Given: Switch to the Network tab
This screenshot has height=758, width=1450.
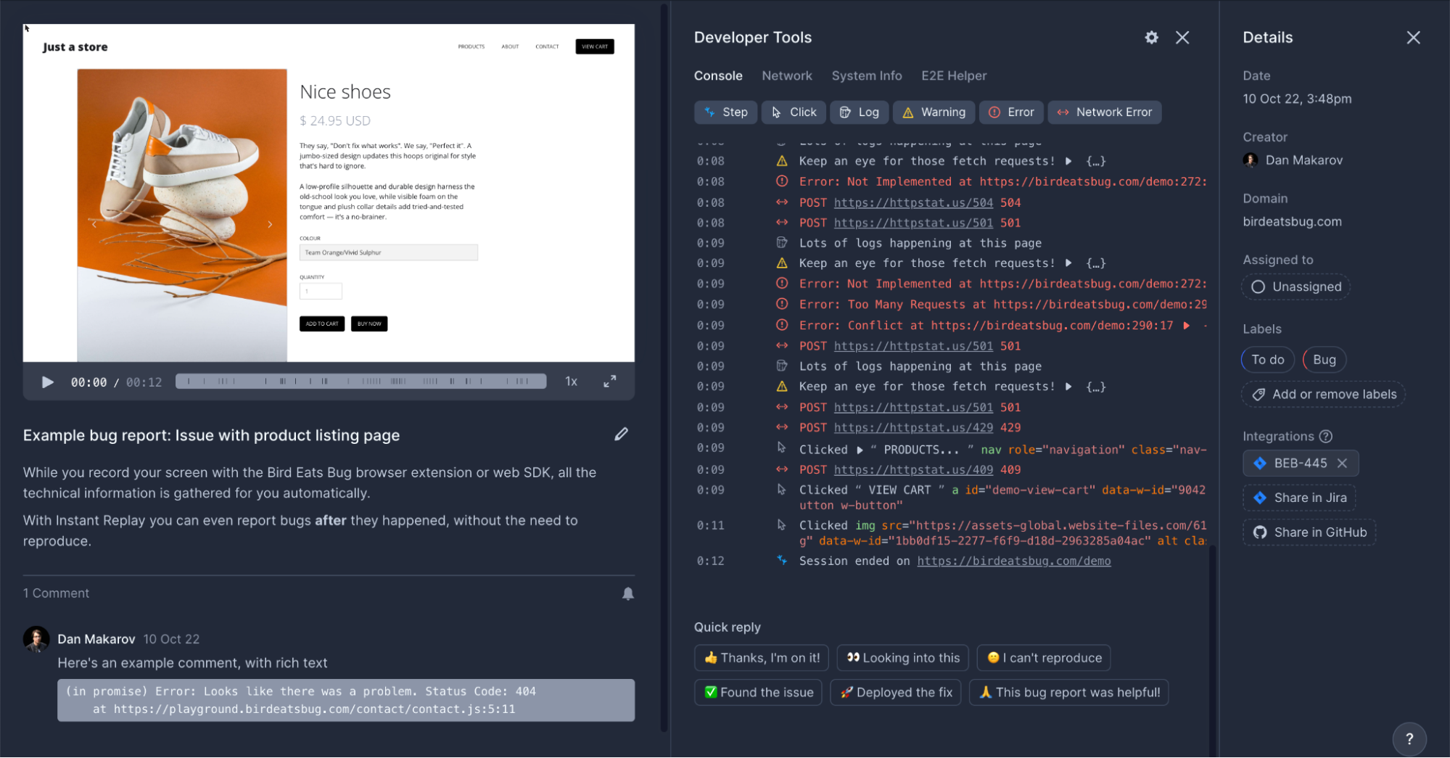Looking at the screenshot, I should point(786,75).
